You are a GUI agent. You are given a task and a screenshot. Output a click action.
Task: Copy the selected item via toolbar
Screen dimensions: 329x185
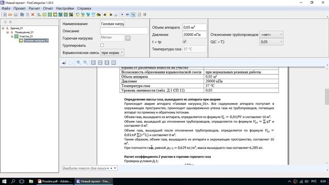click(22, 15)
